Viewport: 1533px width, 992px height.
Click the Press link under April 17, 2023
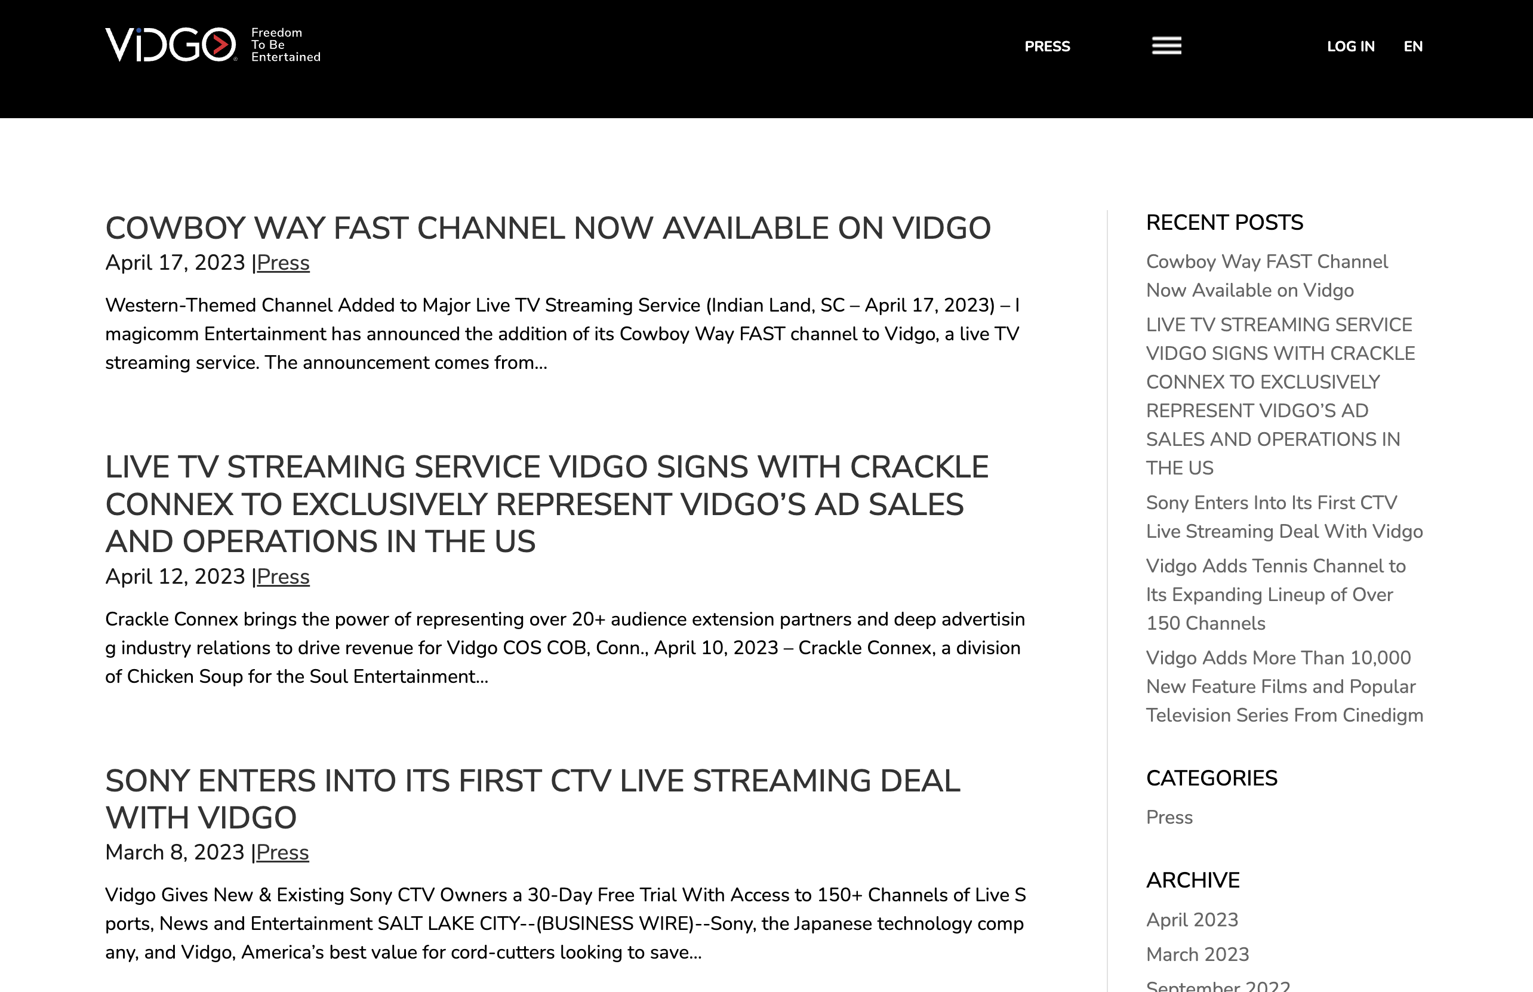pyautogui.click(x=283, y=263)
